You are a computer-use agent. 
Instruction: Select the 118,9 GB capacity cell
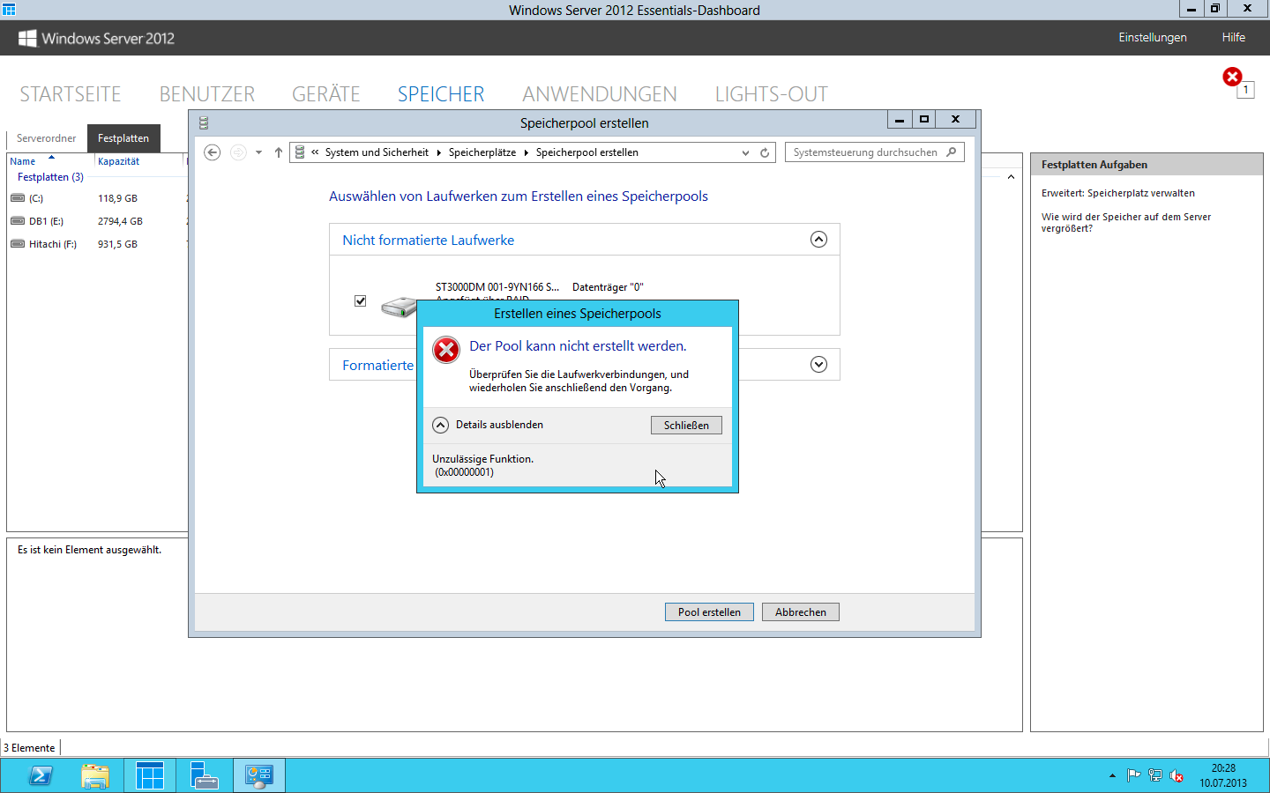tap(117, 198)
